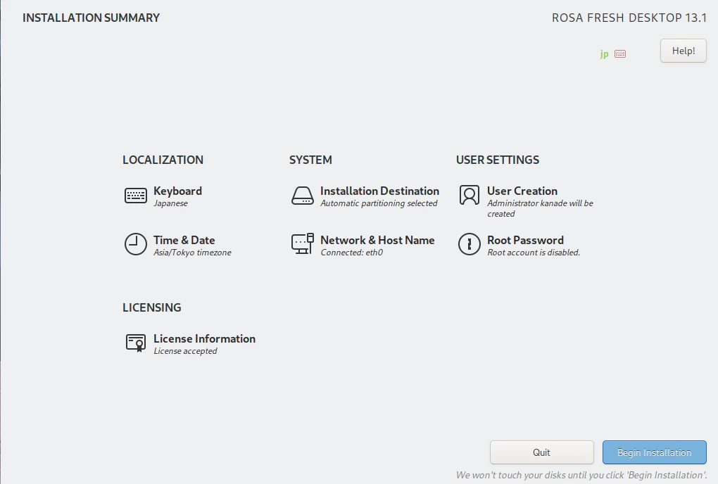The width and height of the screenshot is (718, 484).
Task: Click the LOCALIZATION section heading
Action: (x=163, y=160)
